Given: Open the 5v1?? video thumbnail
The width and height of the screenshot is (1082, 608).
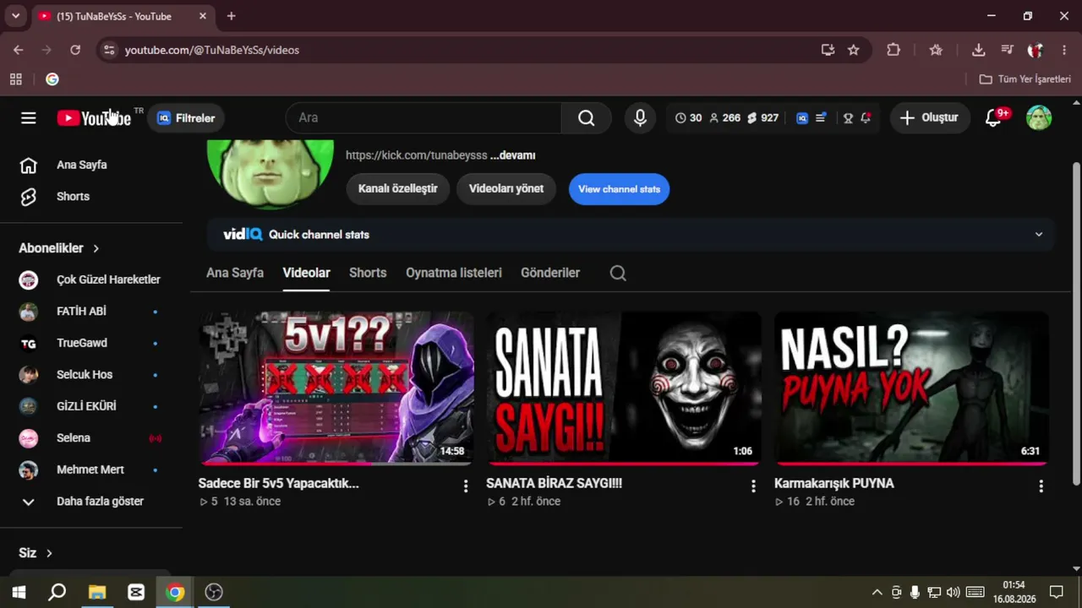Looking at the screenshot, I should 336,388.
